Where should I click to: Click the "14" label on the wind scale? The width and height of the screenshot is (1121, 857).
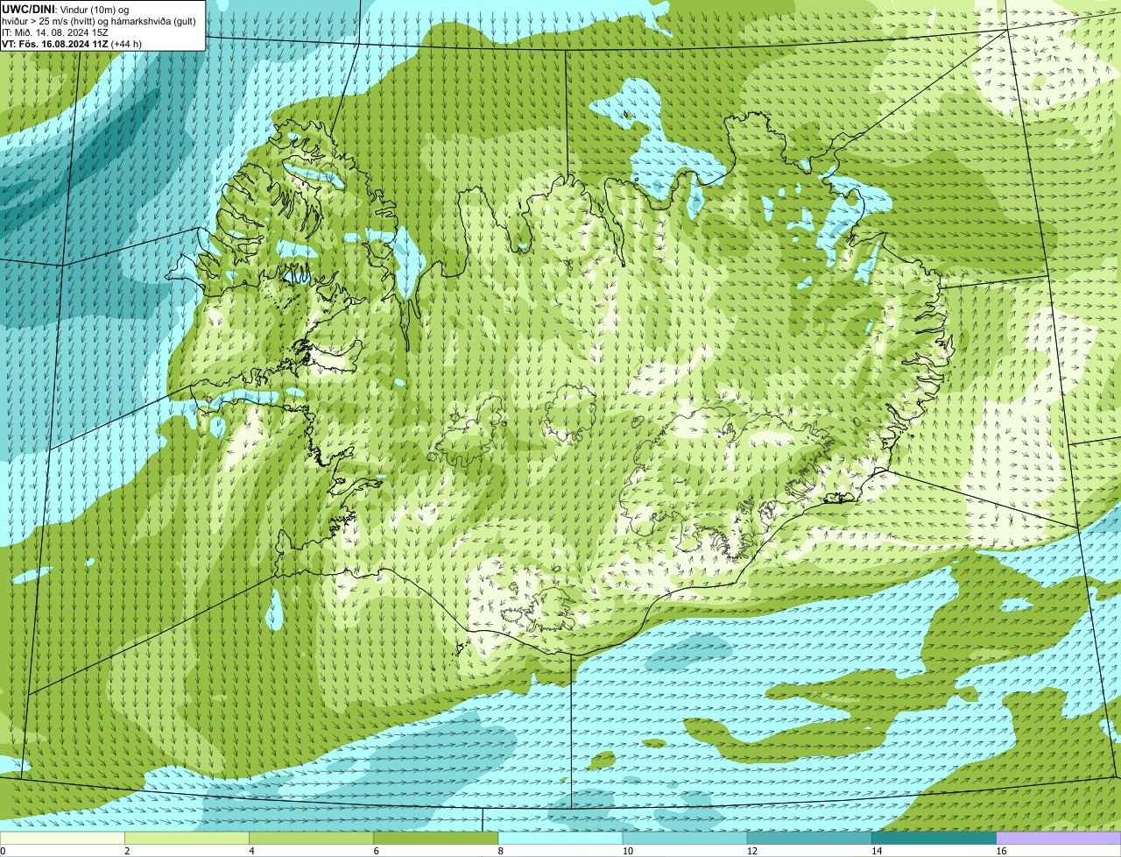878,851
